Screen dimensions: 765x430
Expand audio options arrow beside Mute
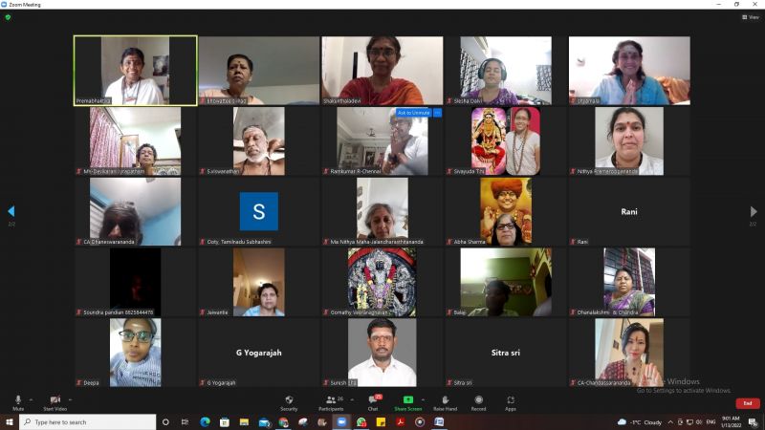(32, 399)
